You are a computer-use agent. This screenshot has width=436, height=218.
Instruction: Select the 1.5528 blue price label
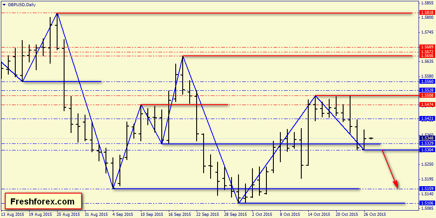(427, 90)
